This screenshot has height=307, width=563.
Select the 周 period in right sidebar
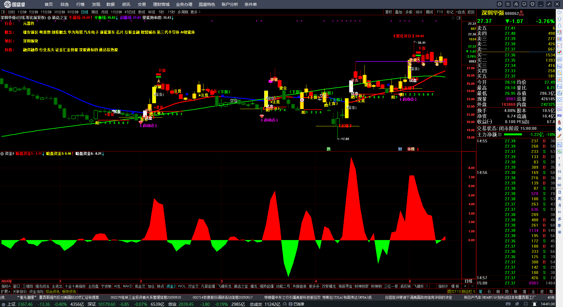[559, 199]
